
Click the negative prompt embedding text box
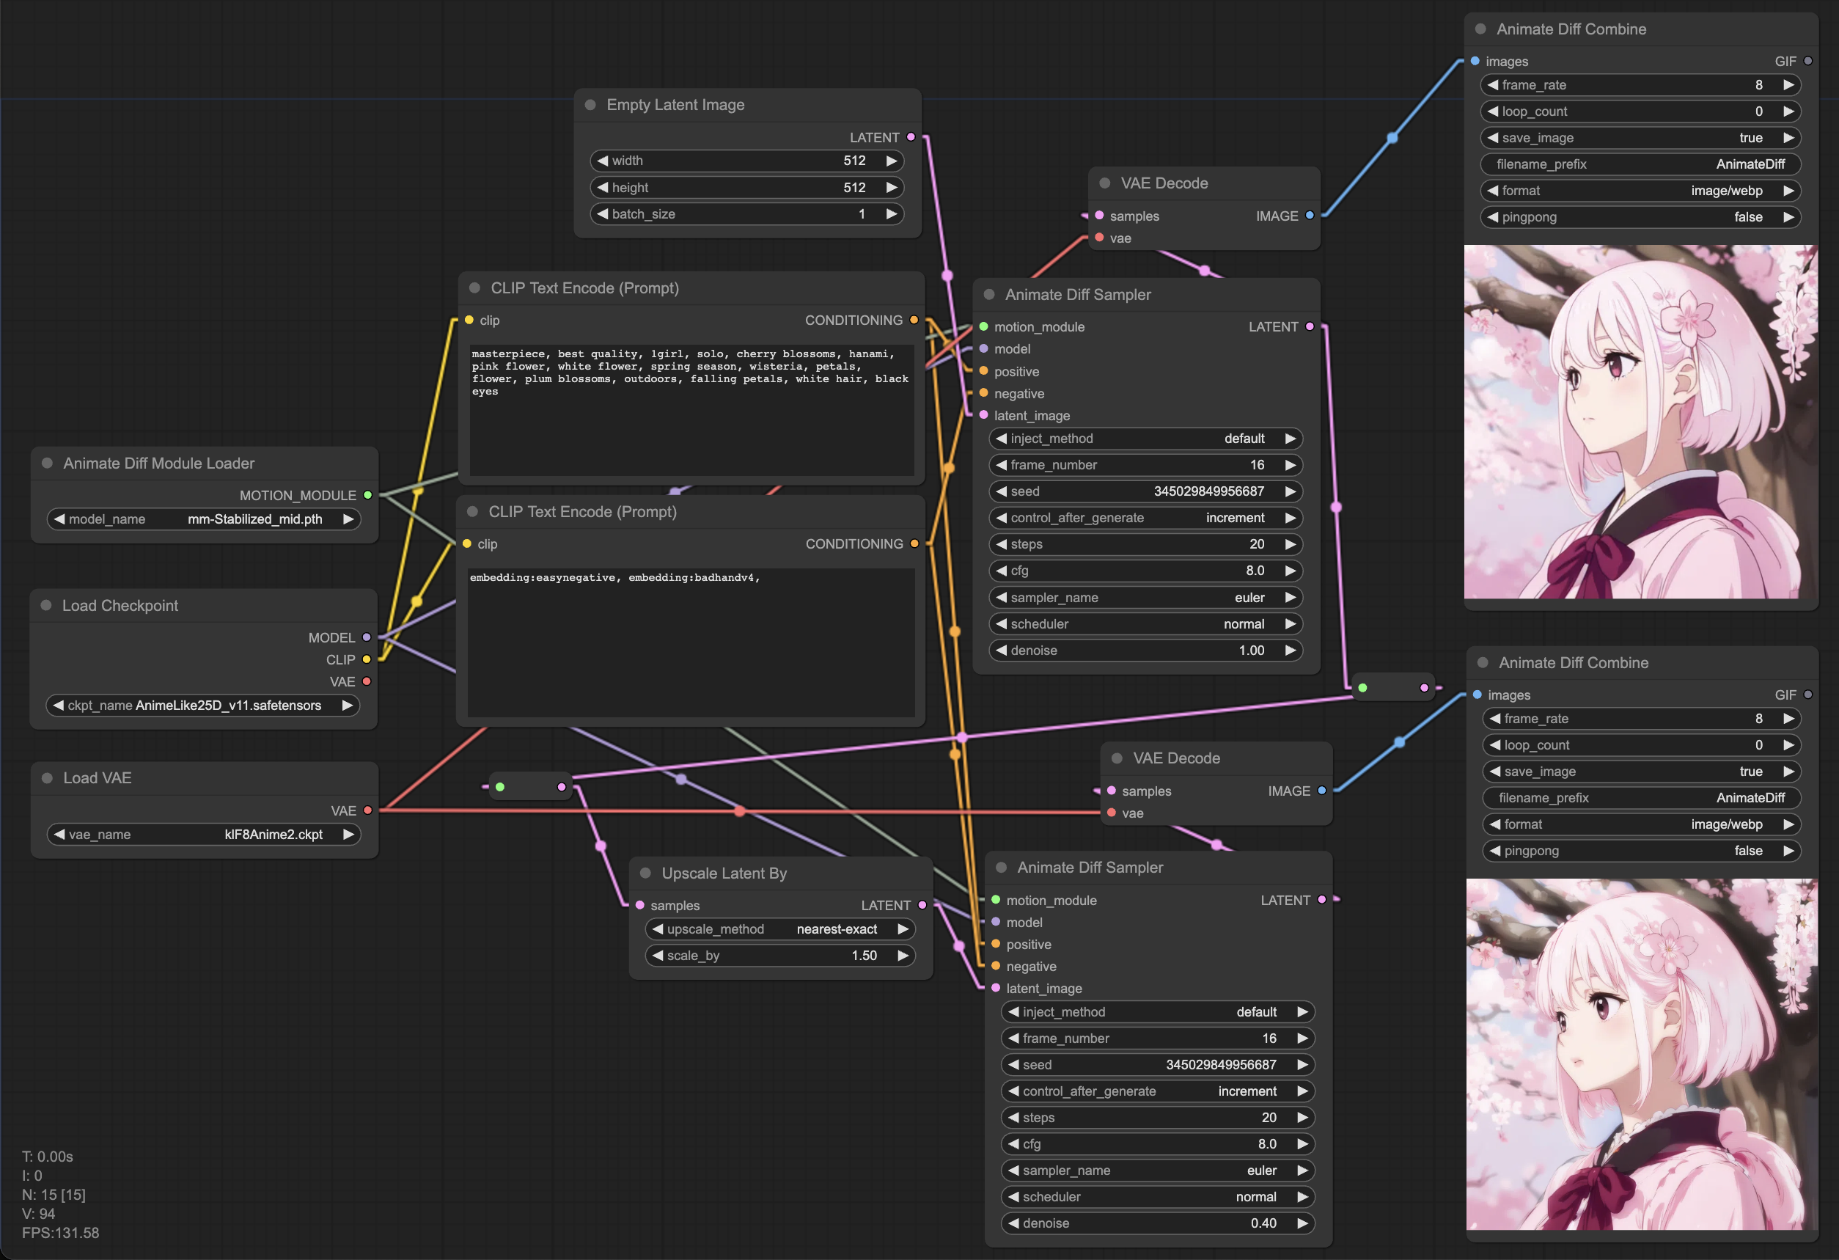click(690, 641)
